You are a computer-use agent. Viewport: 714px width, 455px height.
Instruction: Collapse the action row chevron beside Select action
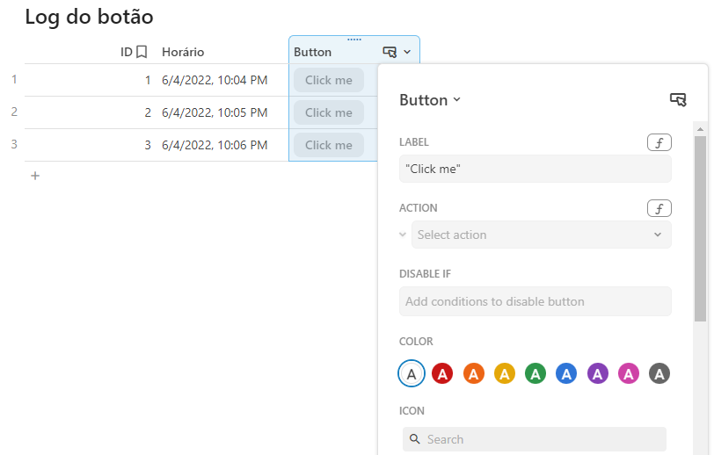tap(403, 235)
